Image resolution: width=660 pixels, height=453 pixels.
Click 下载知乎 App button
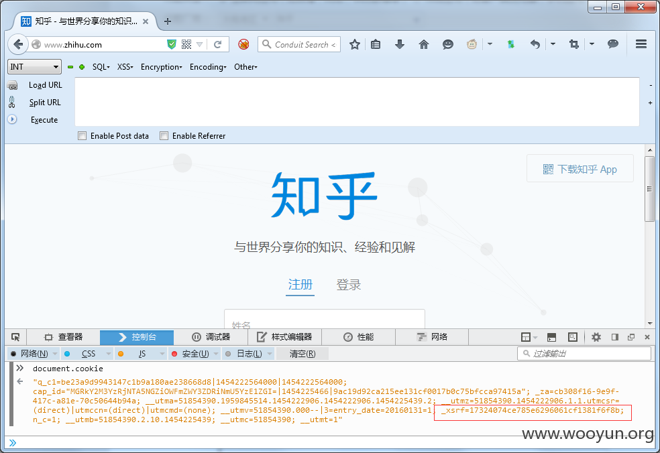[x=580, y=169]
